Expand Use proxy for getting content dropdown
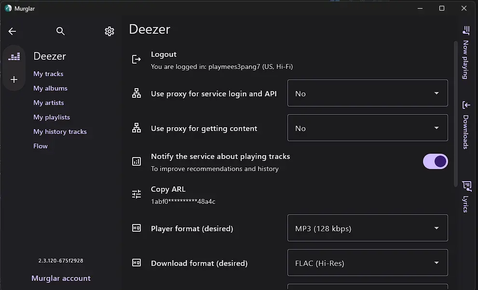Screen dimensions: 478x290 click(x=368, y=128)
